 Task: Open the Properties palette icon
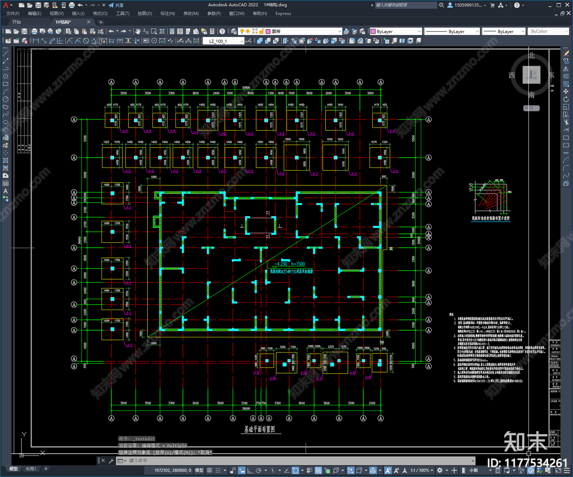point(172,31)
